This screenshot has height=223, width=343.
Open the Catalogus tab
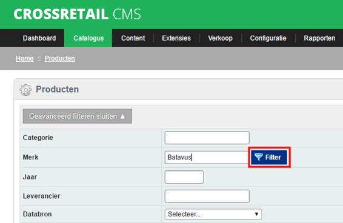(88, 38)
